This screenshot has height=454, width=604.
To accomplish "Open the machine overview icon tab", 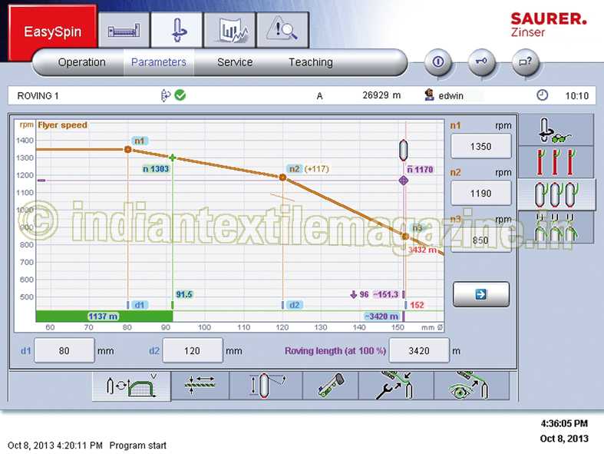I will pyautogui.click(x=124, y=30).
